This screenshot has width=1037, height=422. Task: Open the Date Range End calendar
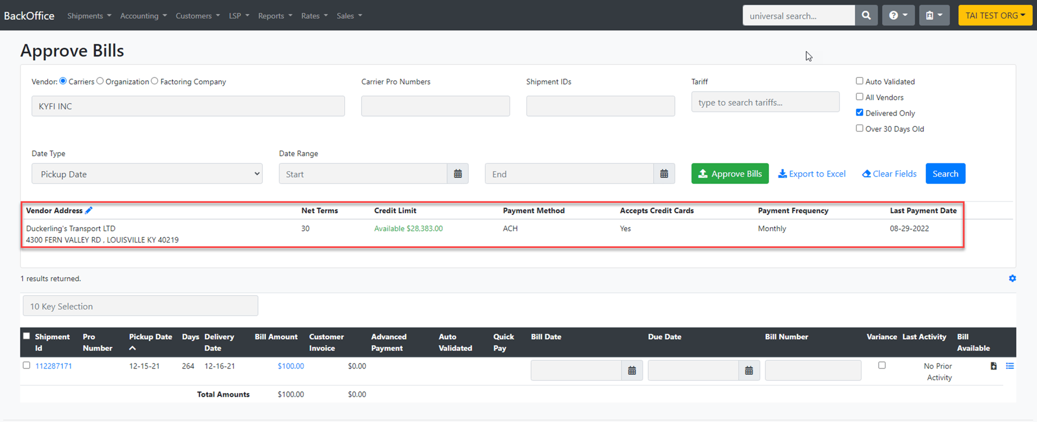(x=664, y=174)
